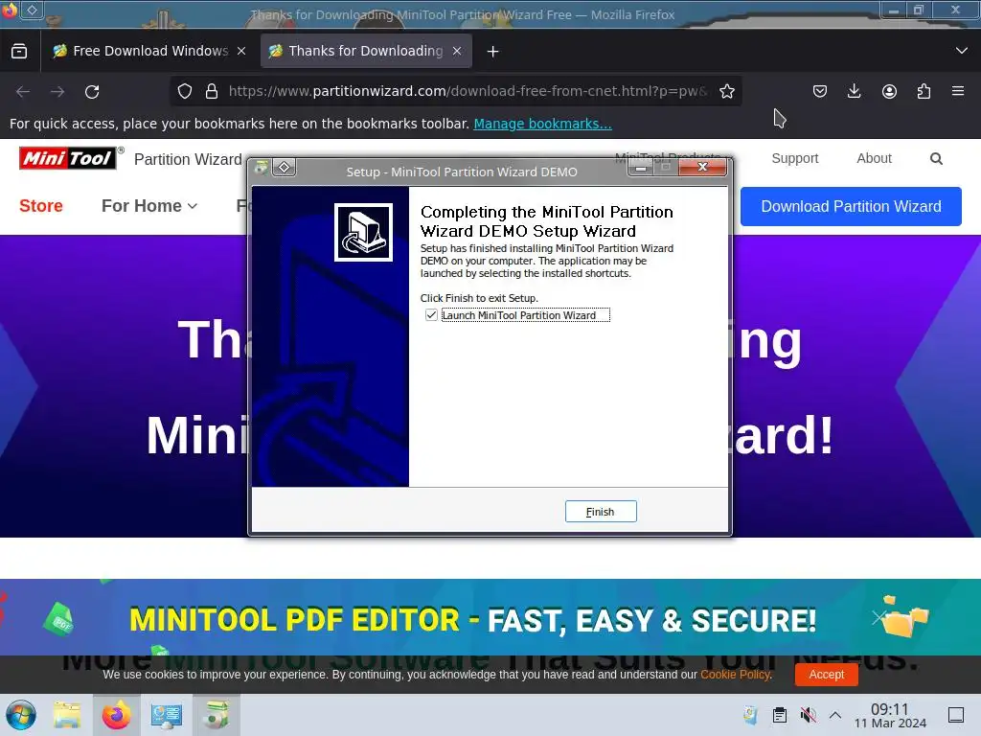981x736 pixels.
Task: Click Download Partition Wizard button
Action: (x=851, y=207)
